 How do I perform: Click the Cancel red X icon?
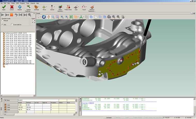(x=12, y=7)
